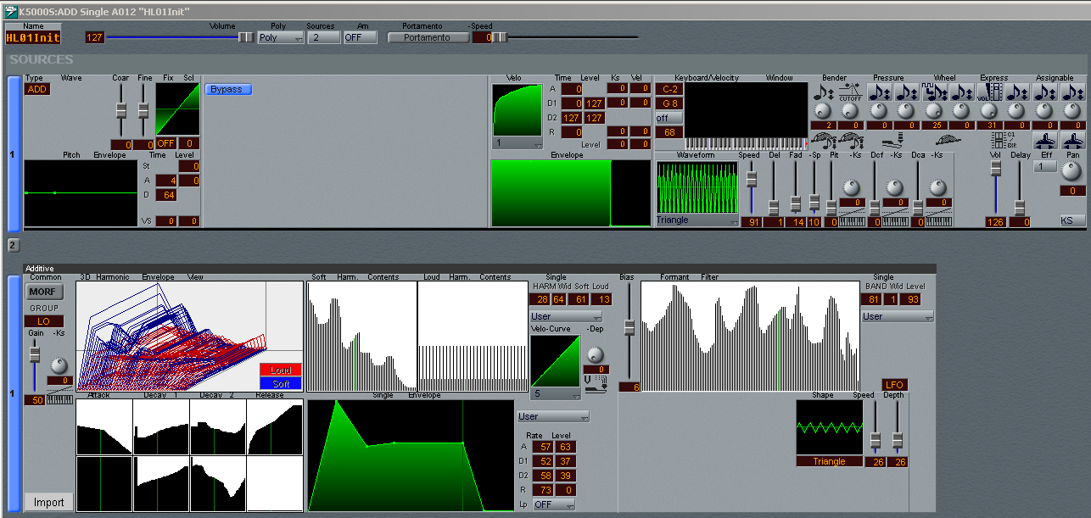This screenshot has height=518, width=1091.
Task: Click the Coar pitch slider handle
Action: point(121,110)
